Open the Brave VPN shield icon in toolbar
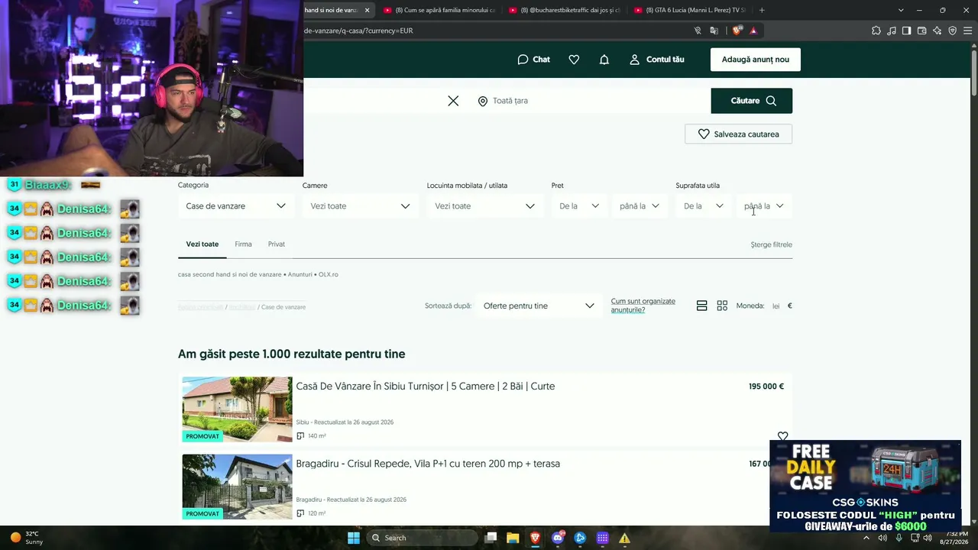 pyautogui.click(x=952, y=31)
